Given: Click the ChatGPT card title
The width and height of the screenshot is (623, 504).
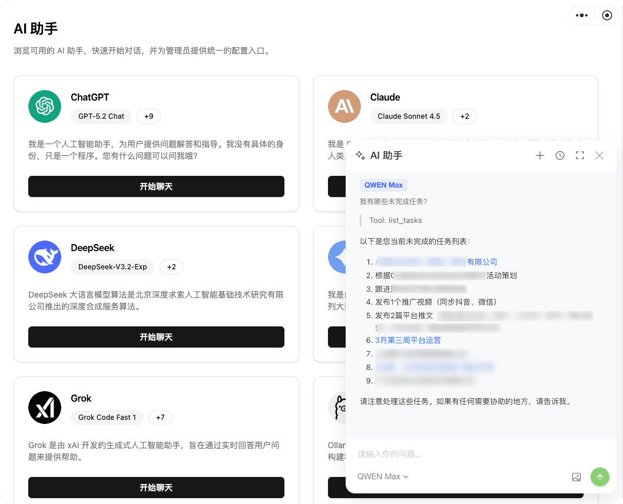Looking at the screenshot, I should click(90, 97).
